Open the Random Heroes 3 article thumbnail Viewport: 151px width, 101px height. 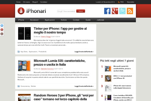(24, 97)
